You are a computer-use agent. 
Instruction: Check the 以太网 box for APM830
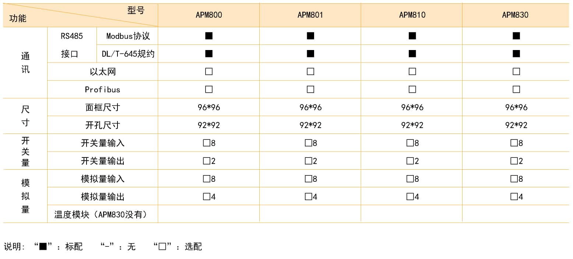(x=516, y=71)
